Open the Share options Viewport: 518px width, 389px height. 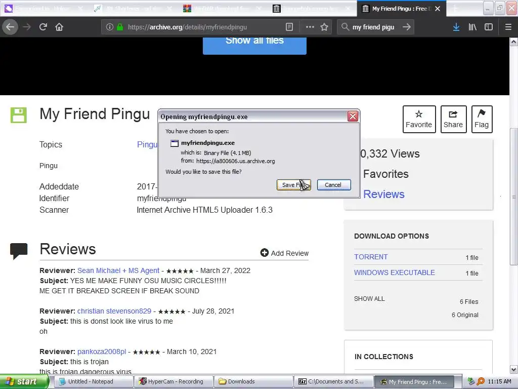click(x=453, y=119)
